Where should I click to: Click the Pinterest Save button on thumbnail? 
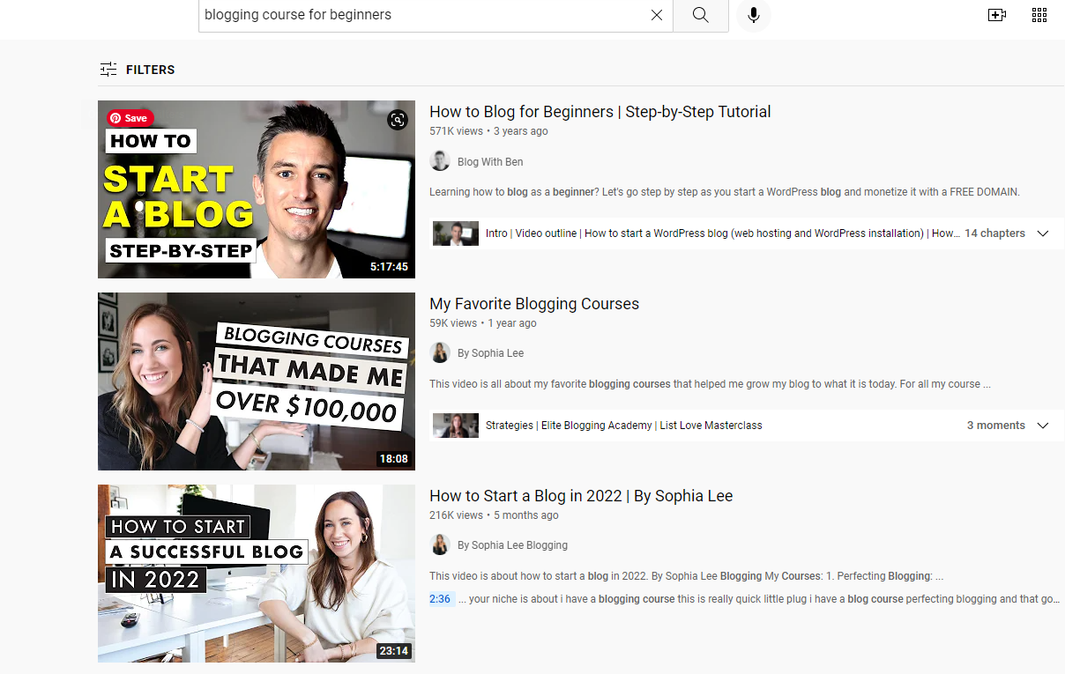point(130,118)
